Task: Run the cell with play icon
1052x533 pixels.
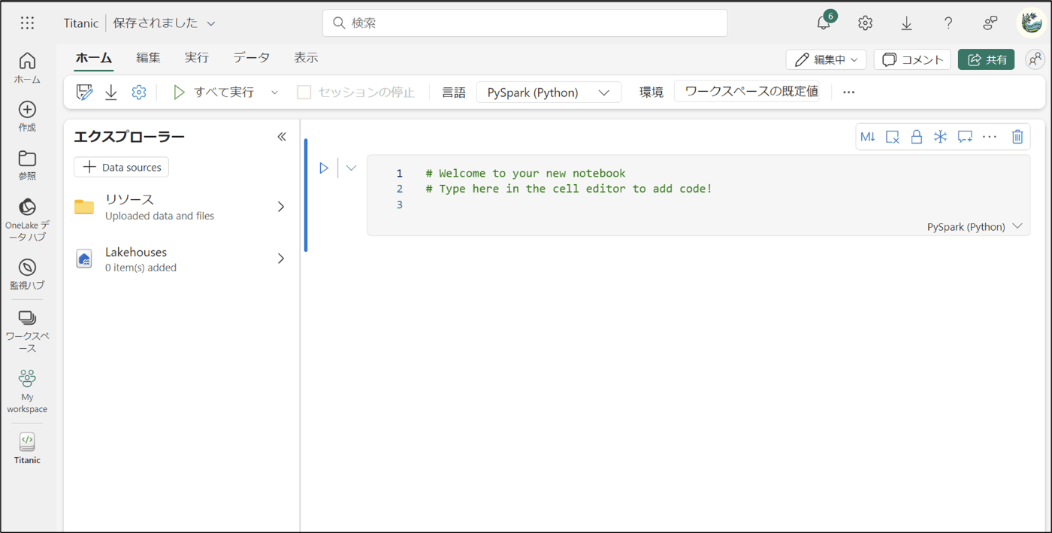Action: [x=324, y=168]
